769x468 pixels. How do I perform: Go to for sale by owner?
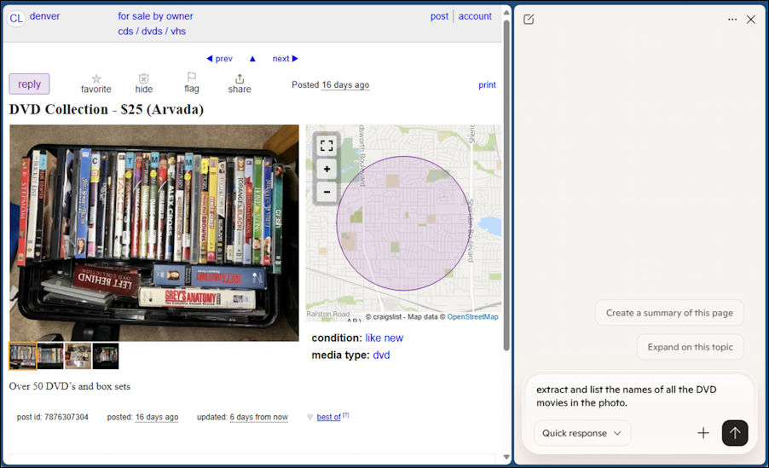click(x=155, y=16)
